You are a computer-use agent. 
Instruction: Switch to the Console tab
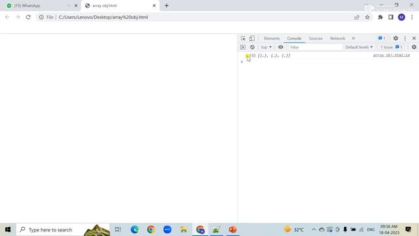point(294,39)
